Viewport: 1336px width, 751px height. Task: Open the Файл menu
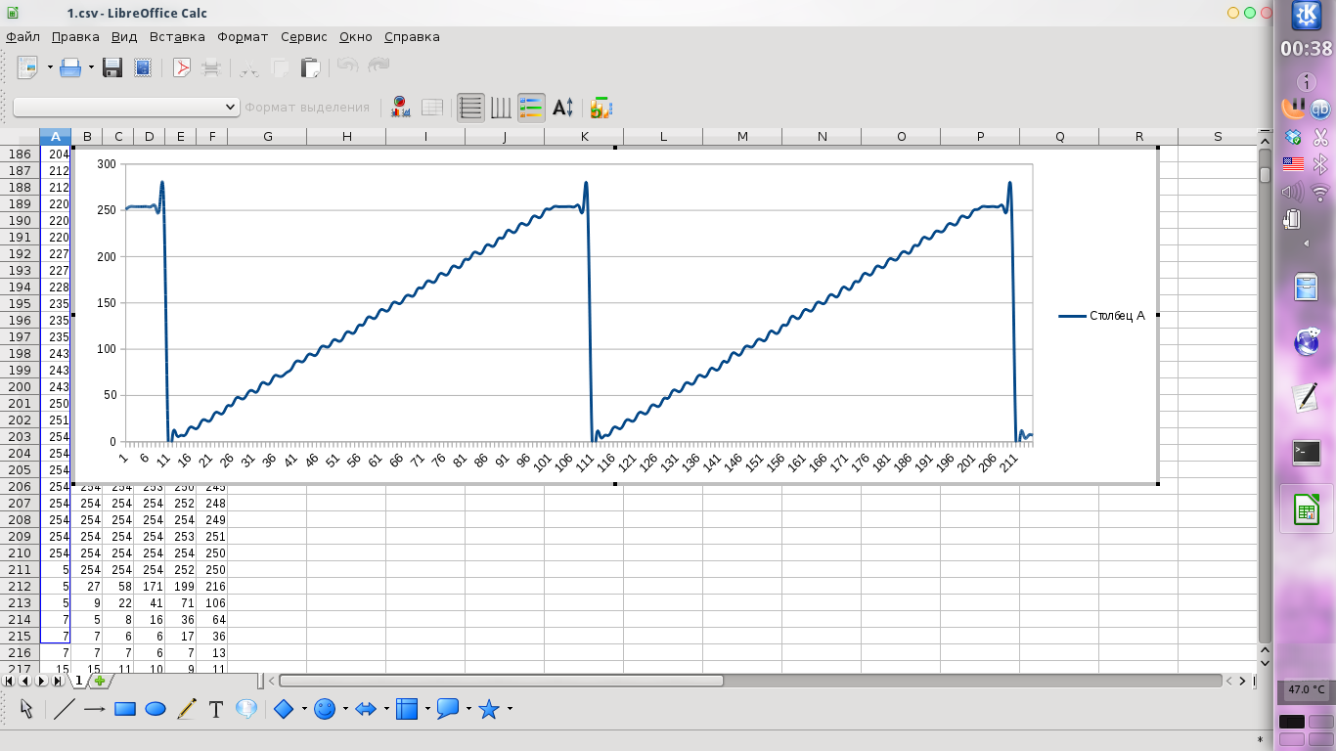[22, 37]
